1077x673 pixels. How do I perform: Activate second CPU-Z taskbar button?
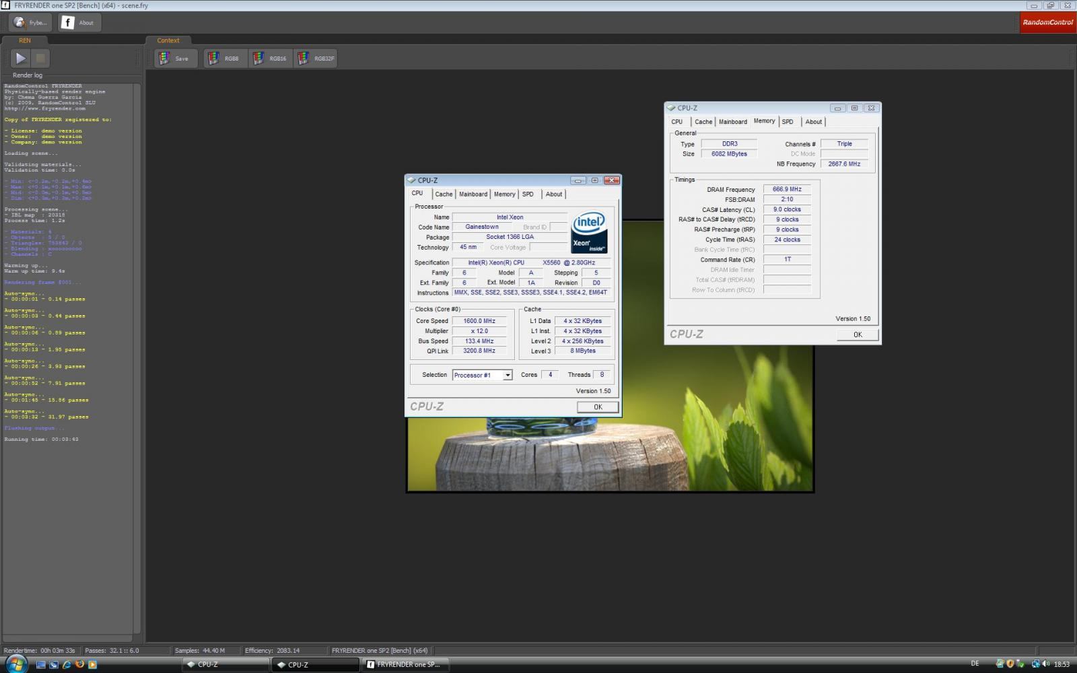click(x=316, y=664)
